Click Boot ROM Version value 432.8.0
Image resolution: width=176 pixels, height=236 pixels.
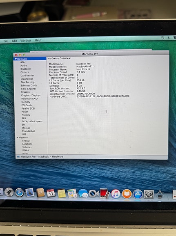(81, 88)
